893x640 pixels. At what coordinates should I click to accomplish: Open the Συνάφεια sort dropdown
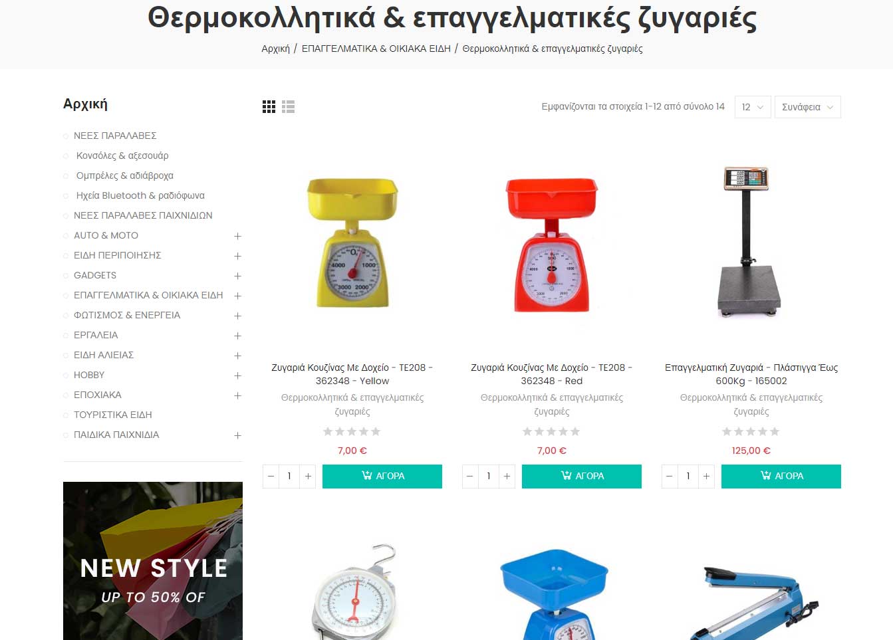(x=807, y=107)
